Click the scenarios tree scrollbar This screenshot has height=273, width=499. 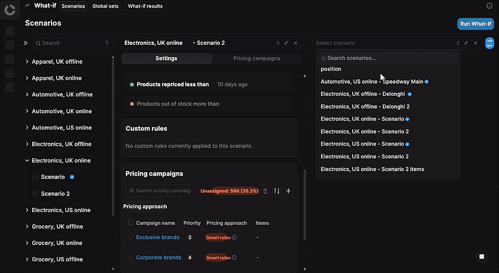point(113,137)
